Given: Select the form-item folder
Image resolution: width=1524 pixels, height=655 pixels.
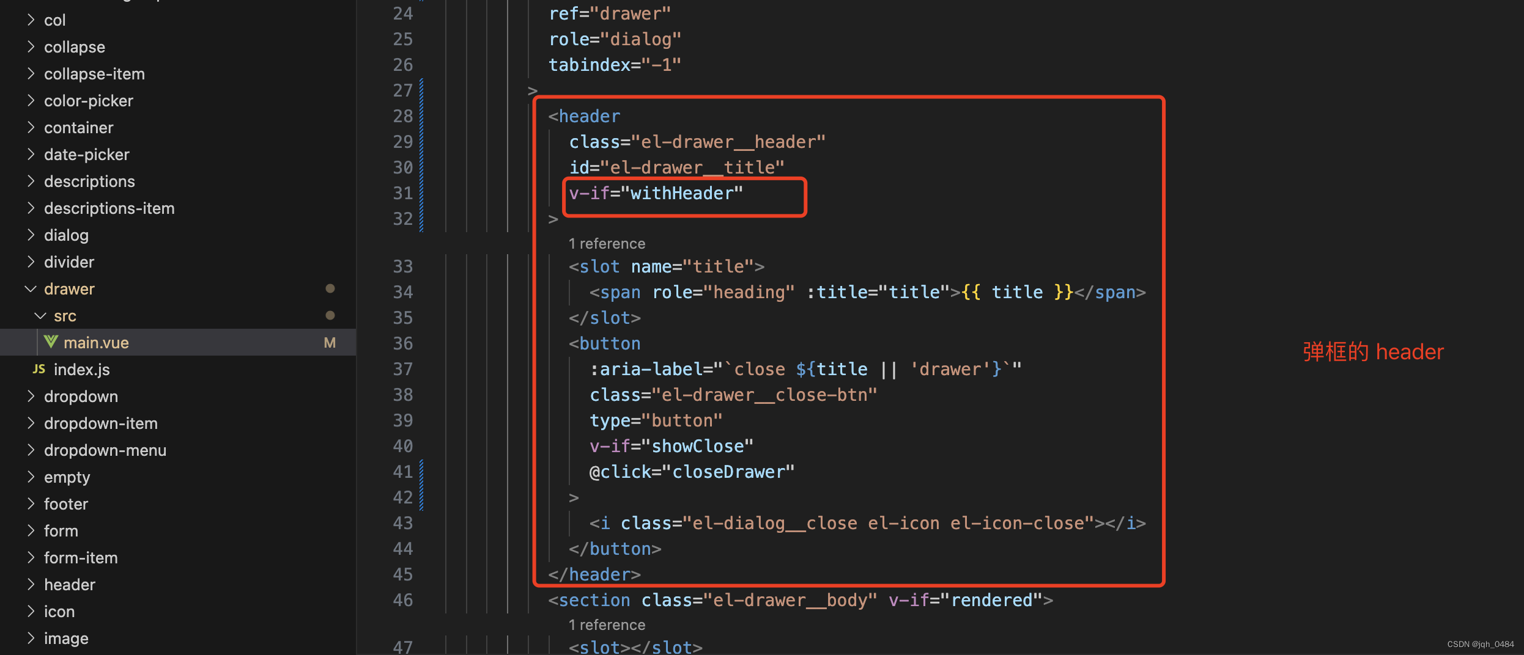Looking at the screenshot, I should tap(81, 557).
